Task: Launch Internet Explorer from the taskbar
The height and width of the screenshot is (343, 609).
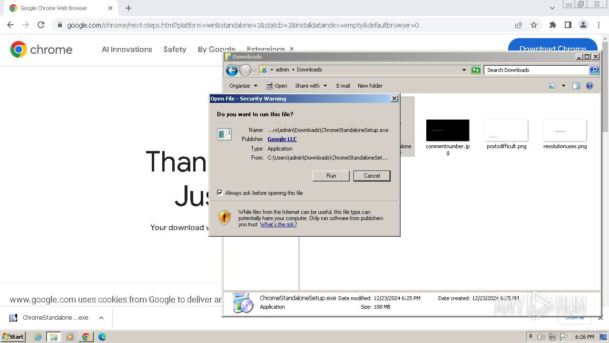Action: pyautogui.click(x=38, y=337)
